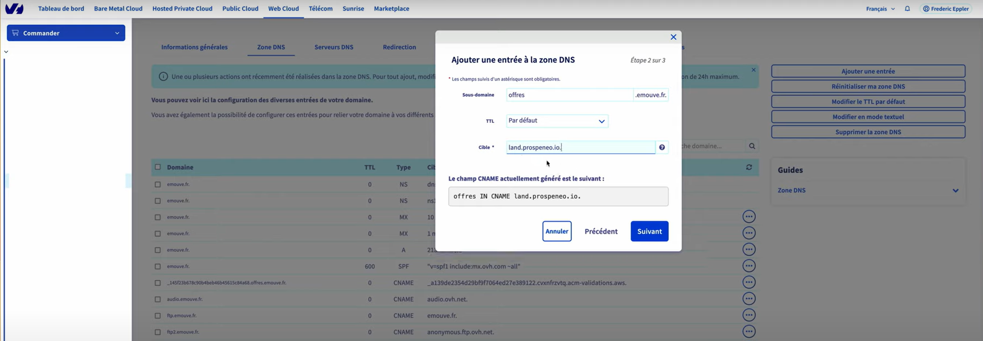Dismiss the info banner
Viewport: 983px width, 341px height.
click(754, 70)
